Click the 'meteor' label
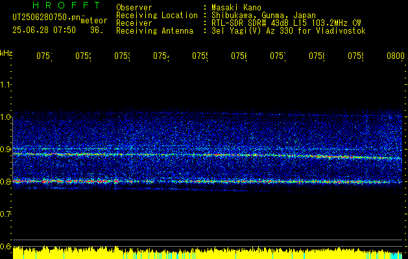Viewport: 408px width, 259px height. [x=94, y=21]
